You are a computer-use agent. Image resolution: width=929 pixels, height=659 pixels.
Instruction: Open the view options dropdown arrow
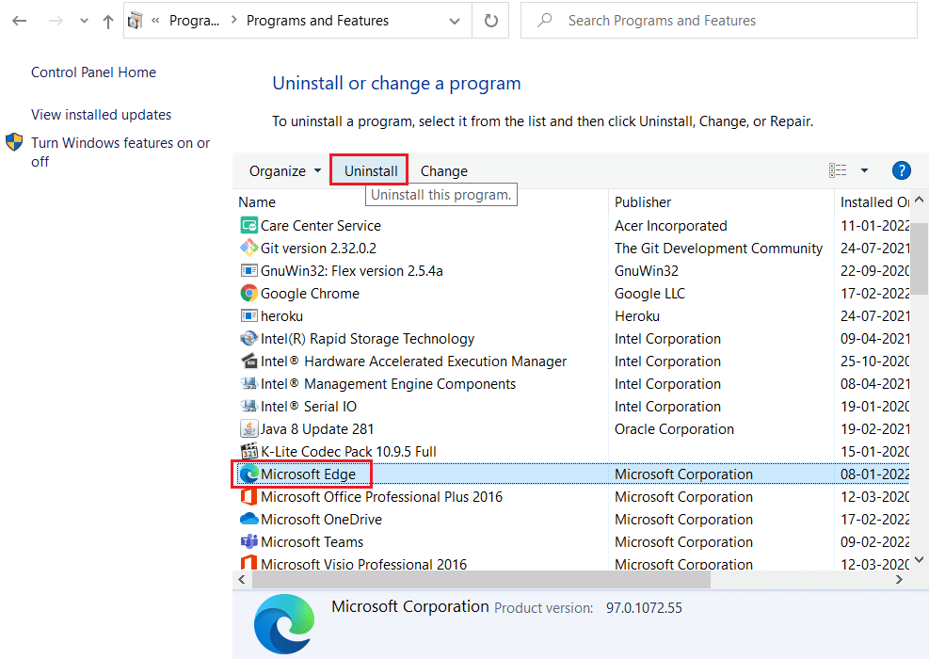[864, 170]
